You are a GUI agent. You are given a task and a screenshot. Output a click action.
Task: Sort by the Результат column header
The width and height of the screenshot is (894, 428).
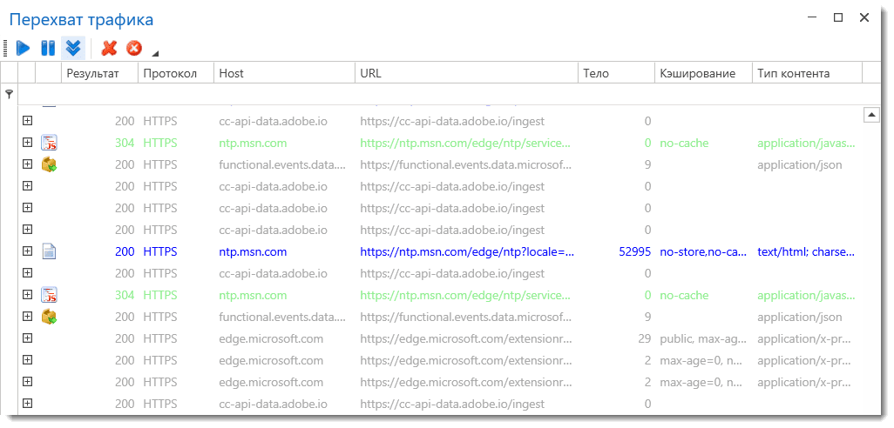(92, 73)
